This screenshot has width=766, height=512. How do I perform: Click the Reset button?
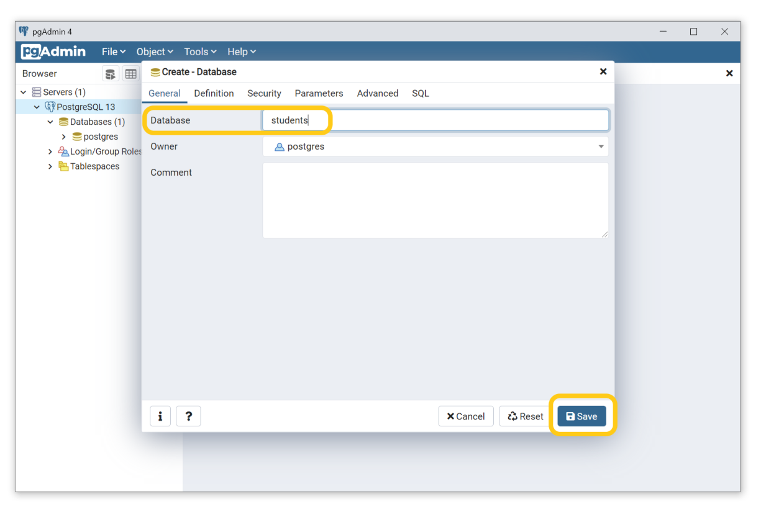526,416
